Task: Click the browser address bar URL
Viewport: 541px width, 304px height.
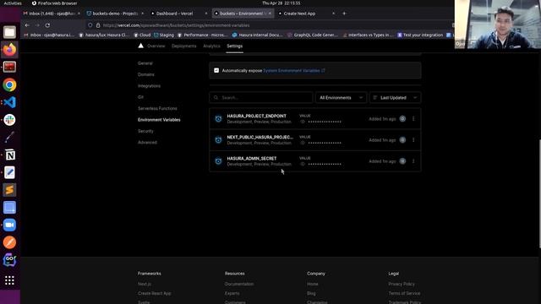Action: click(177, 25)
